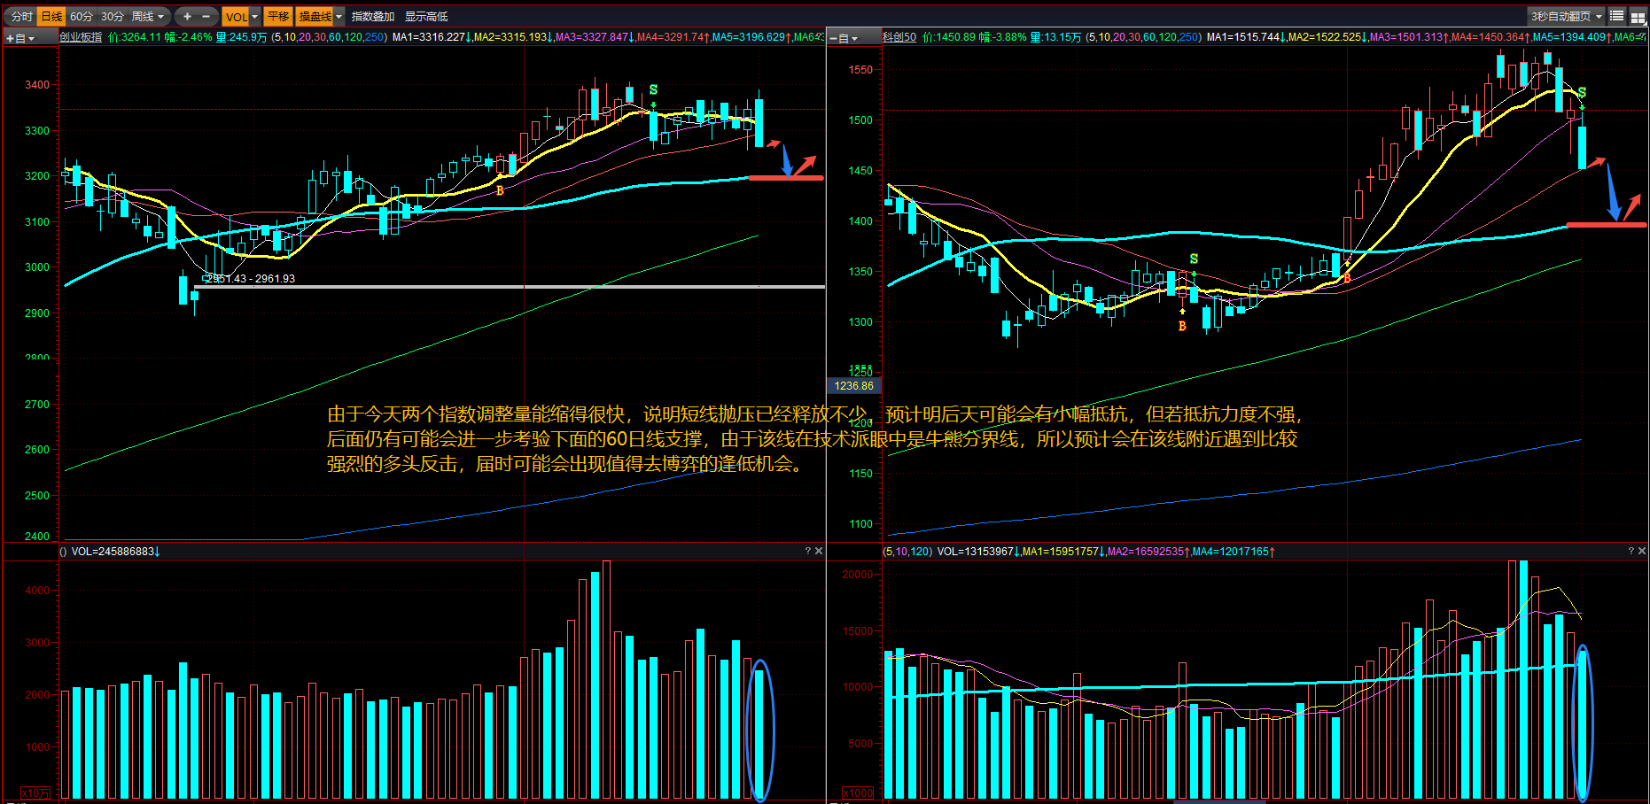Toggle the VOL indicator button
1650x804 pixels.
point(236,17)
